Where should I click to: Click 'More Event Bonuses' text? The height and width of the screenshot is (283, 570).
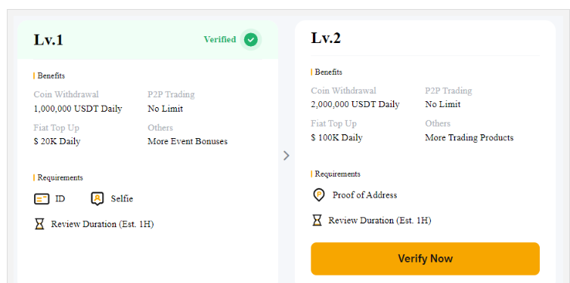pyautogui.click(x=187, y=141)
